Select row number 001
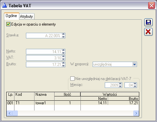This screenshot has height=122, width=157. click(x=10, y=103)
